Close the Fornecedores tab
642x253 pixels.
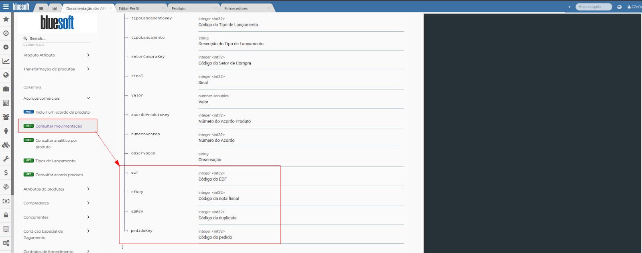point(268,8)
